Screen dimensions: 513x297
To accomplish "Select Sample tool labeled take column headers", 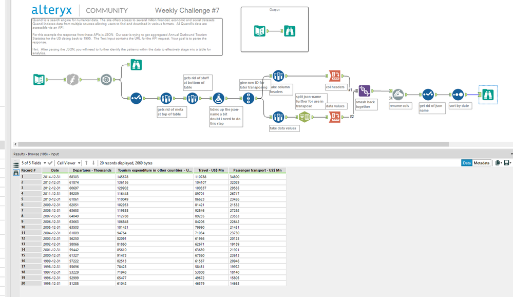I will [278, 76].
